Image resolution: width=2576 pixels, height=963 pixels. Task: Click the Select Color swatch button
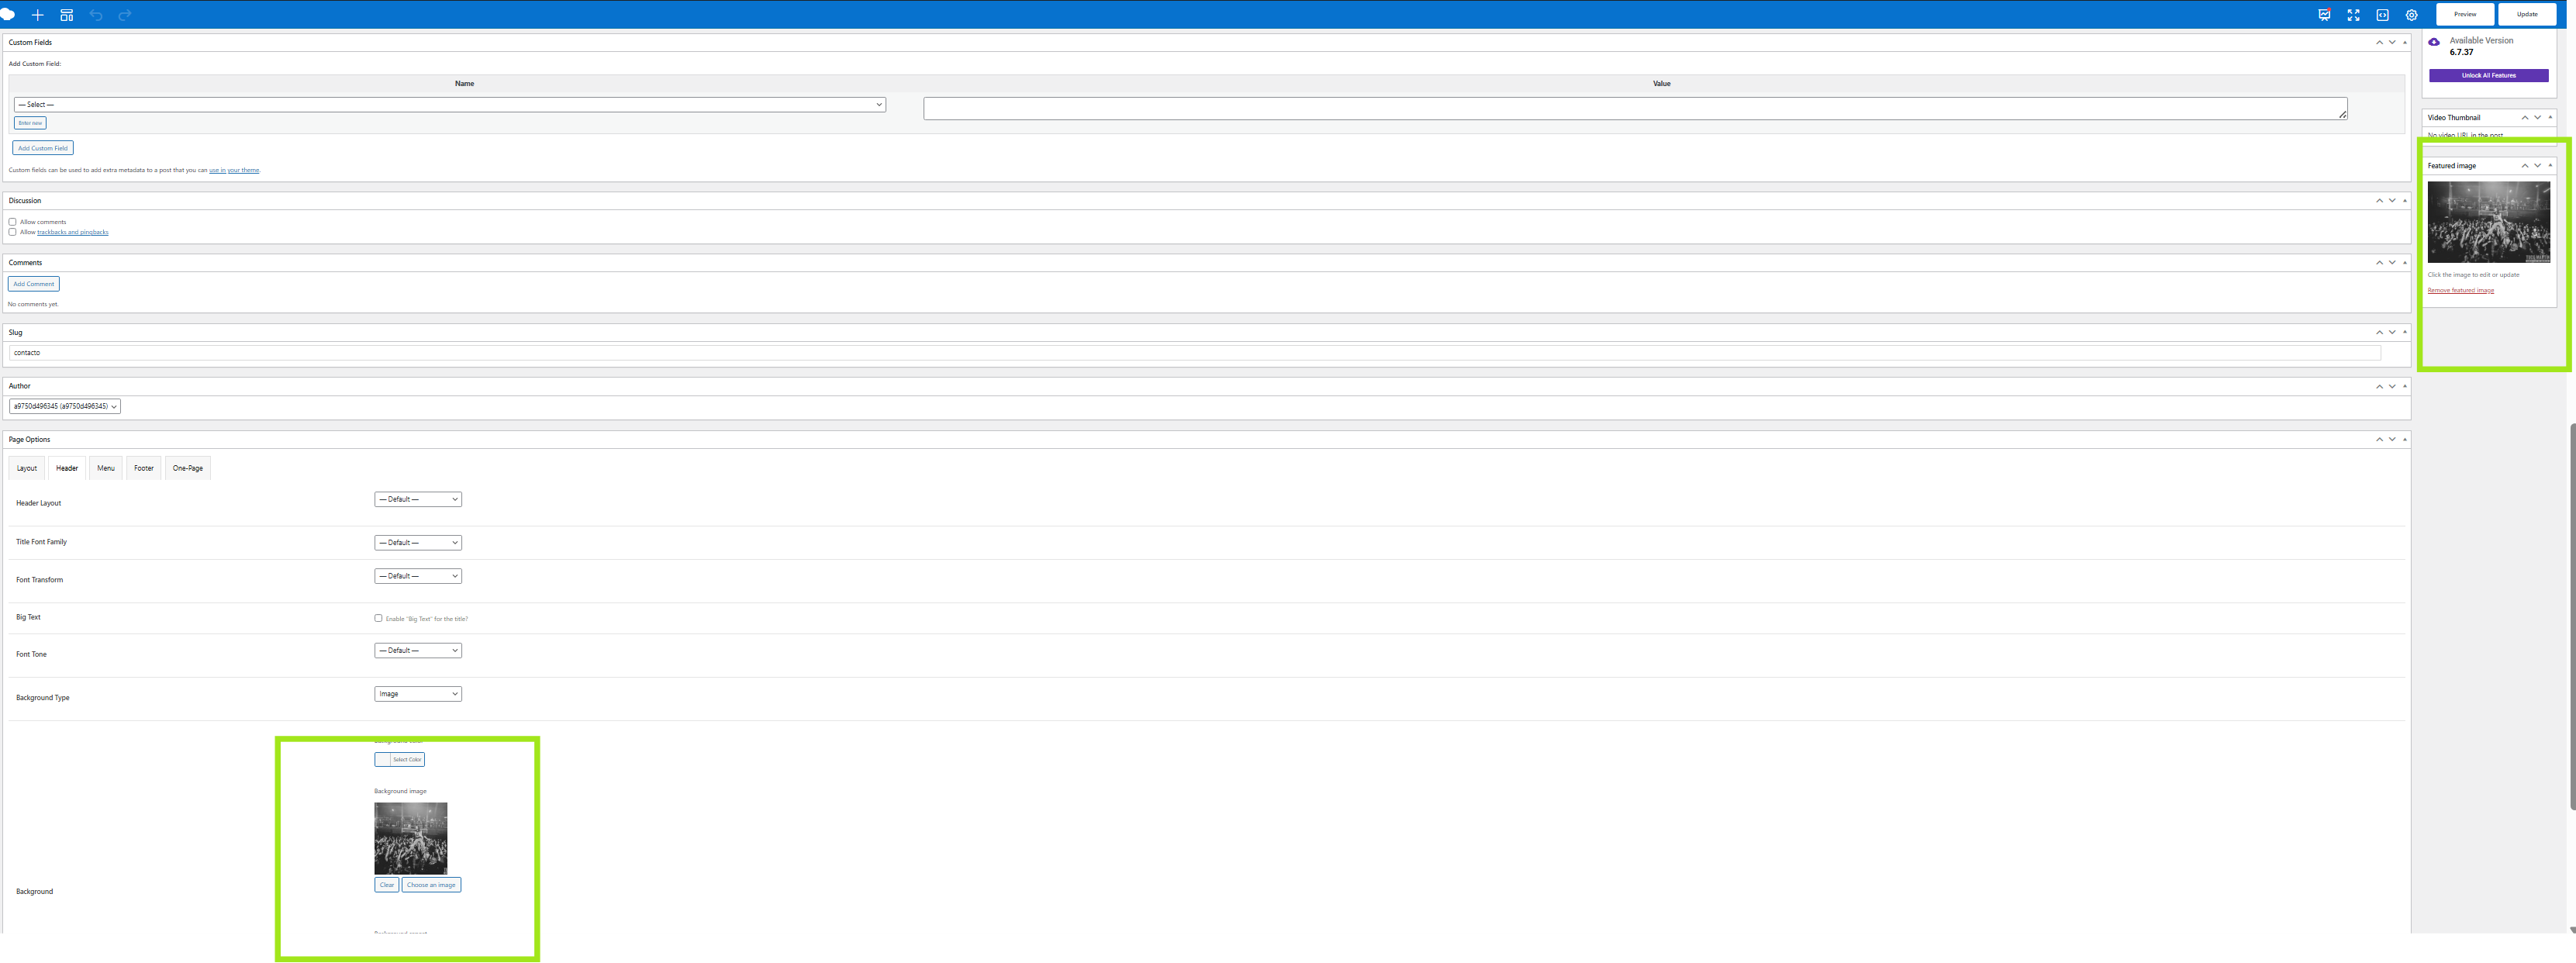[x=399, y=760]
